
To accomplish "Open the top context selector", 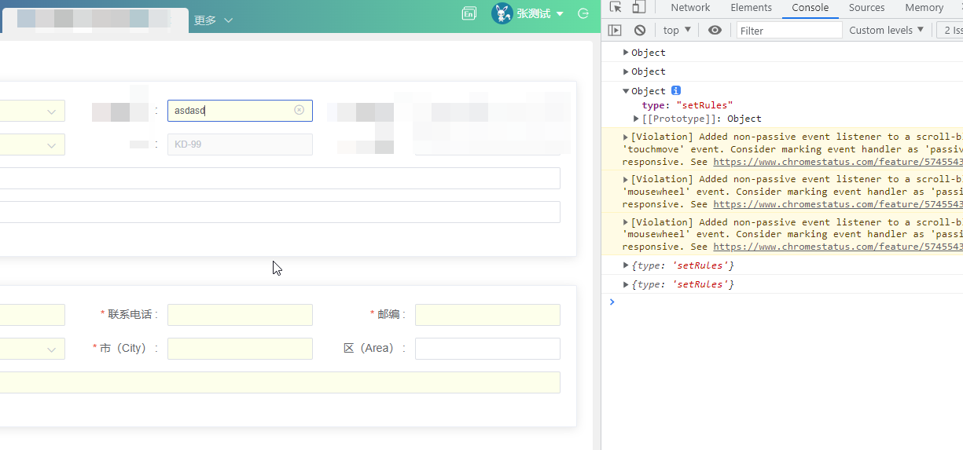I will 677,30.
